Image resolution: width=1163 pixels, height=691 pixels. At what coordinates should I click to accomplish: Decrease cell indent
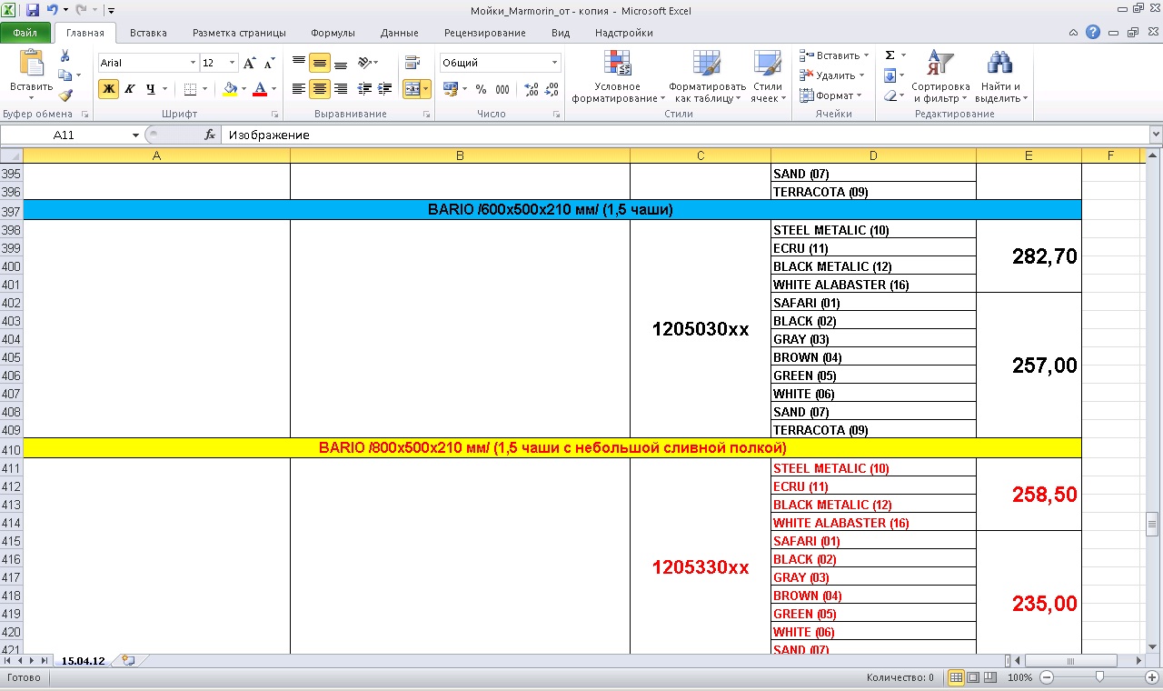tap(364, 89)
